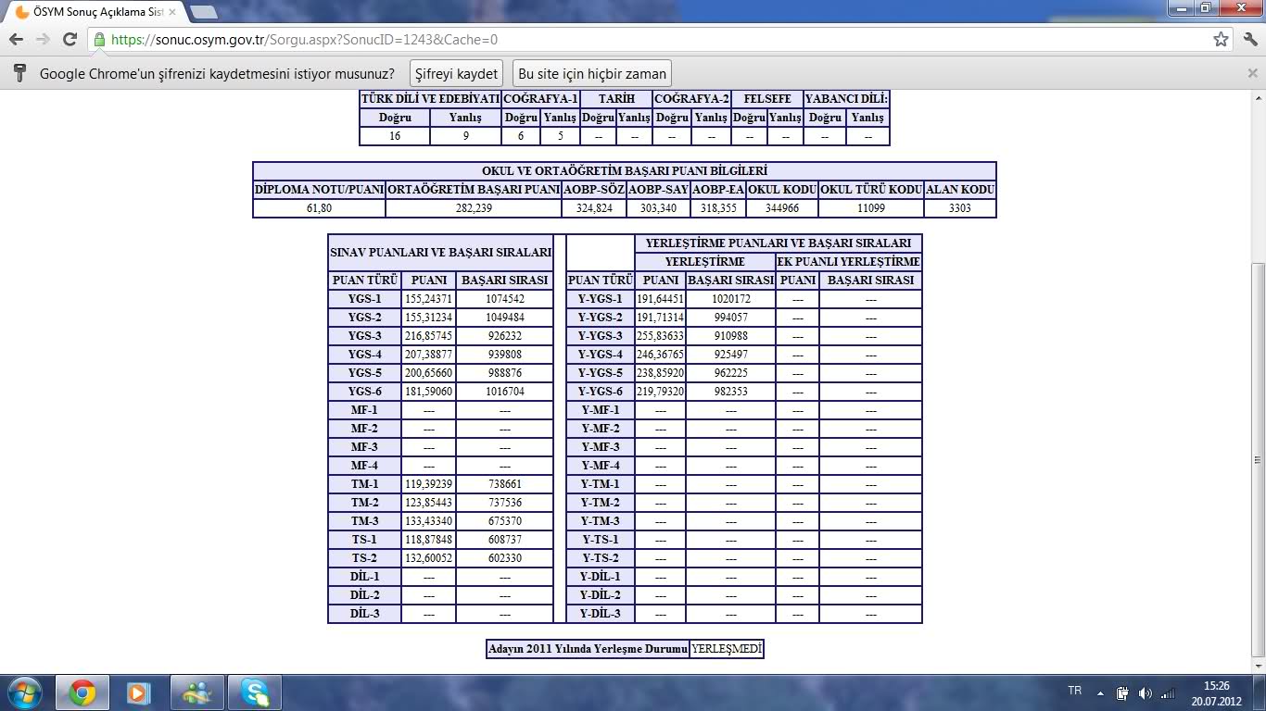Launch Chrome from the taskbar
Screen dimensions: 1266x711
click(x=82, y=692)
